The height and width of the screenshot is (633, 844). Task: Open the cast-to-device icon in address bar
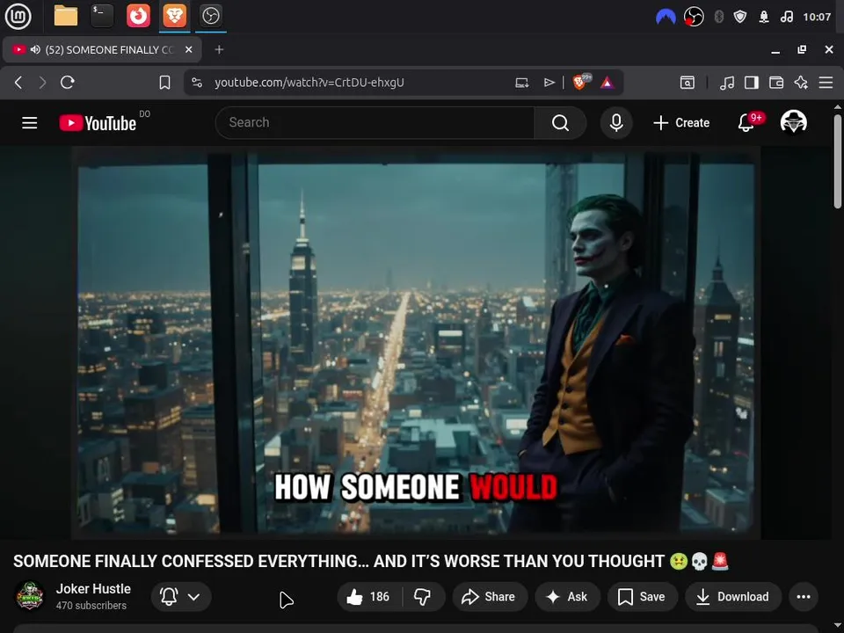point(521,83)
